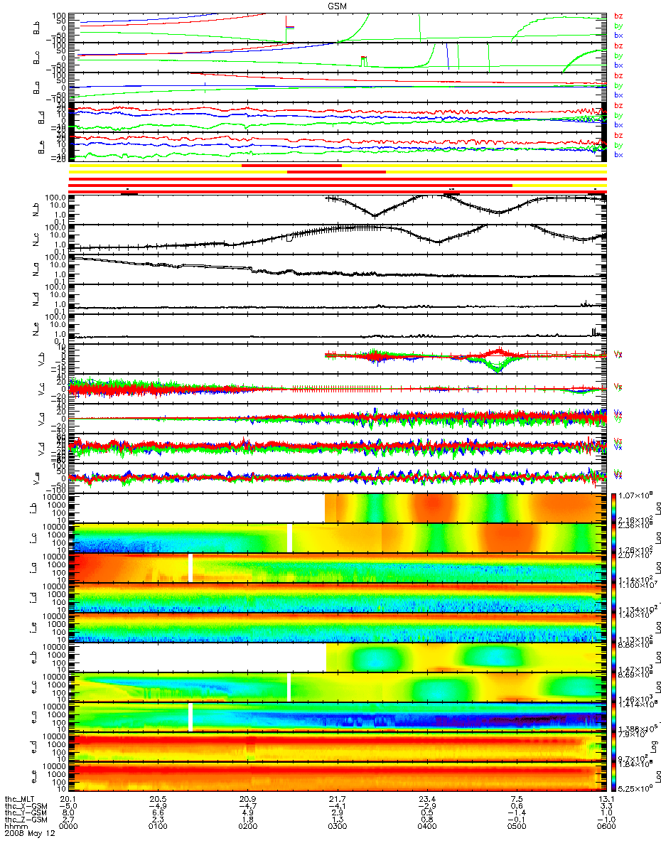This screenshot has width=661, height=853.
Task: Click the MLT value '23.4' in the bottom table
Action: point(427,798)
